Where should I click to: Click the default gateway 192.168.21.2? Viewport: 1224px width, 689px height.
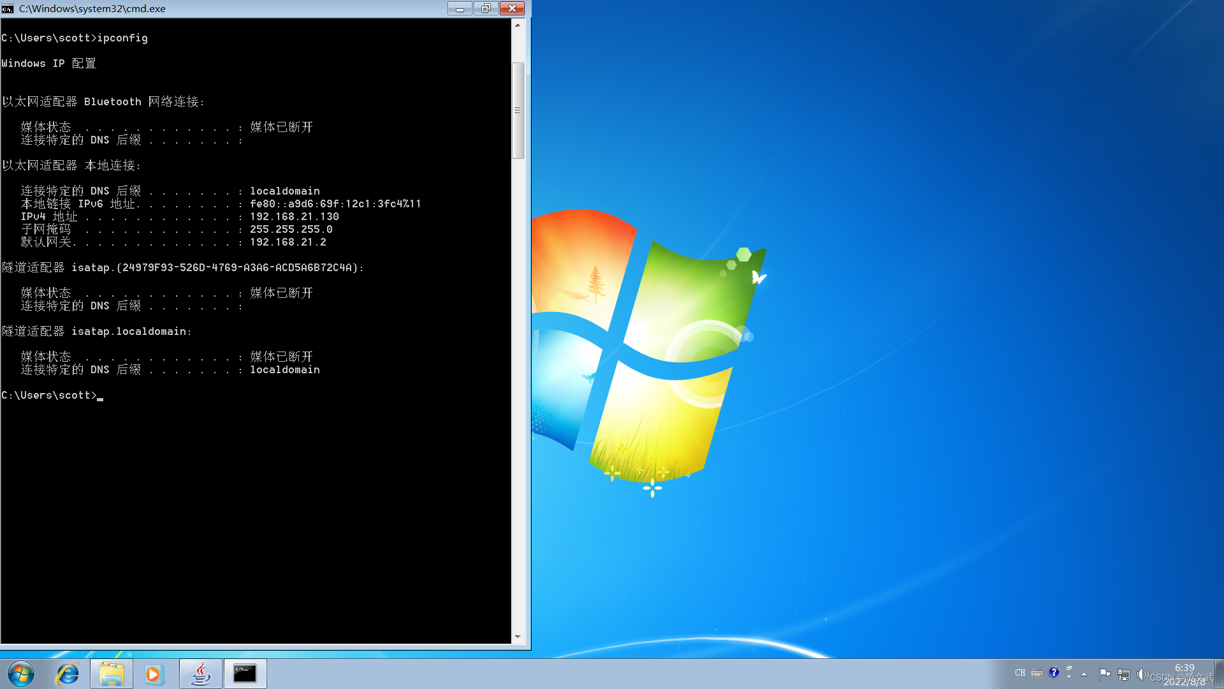pos(288,242)
